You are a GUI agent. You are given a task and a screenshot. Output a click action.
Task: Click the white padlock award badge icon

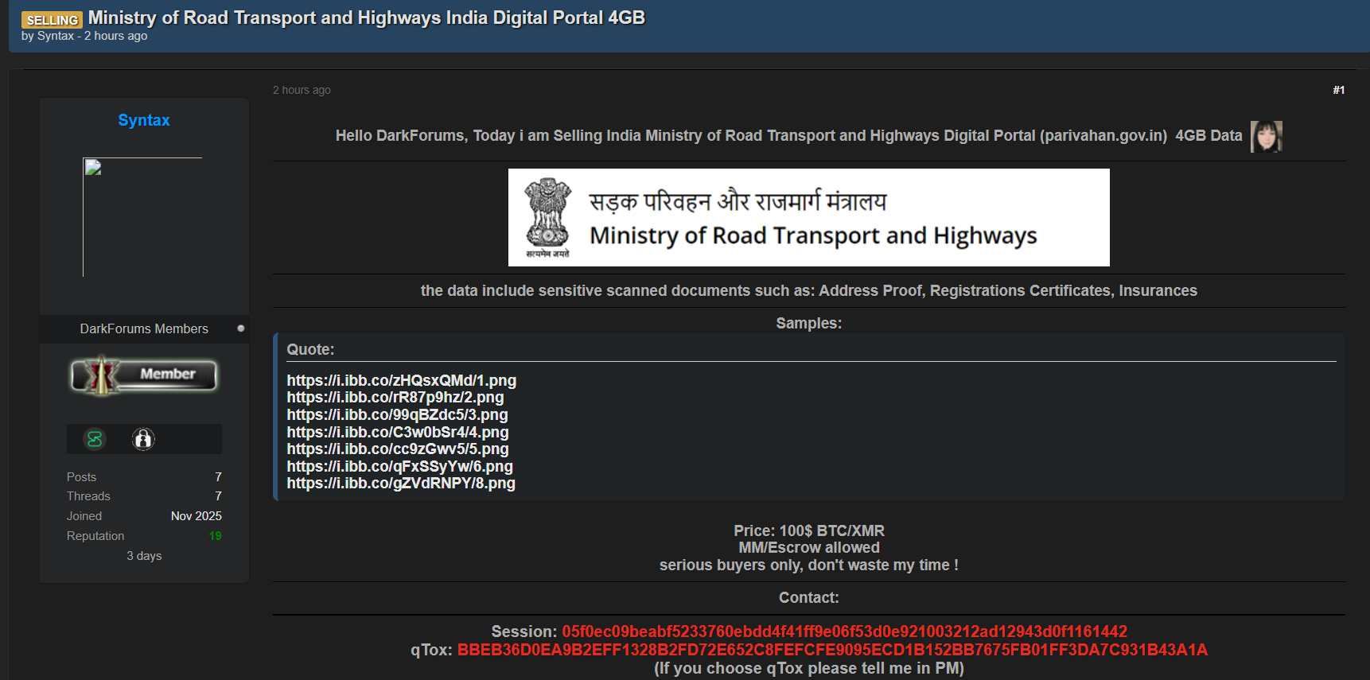point(143,439)
